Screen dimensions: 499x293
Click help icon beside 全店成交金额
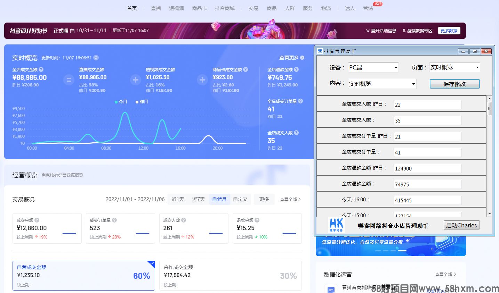tap(41, 69)
